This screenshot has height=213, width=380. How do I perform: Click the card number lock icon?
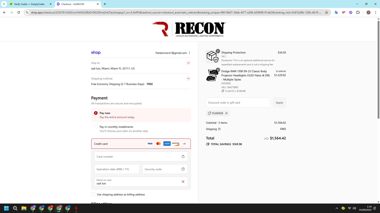(x=183, y=156)
